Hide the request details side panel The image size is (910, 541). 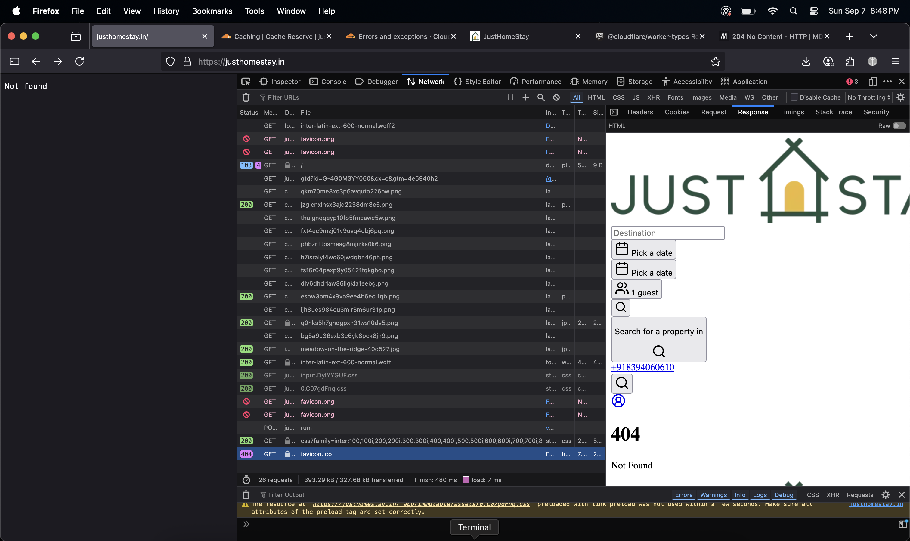[x=614, y=112]
